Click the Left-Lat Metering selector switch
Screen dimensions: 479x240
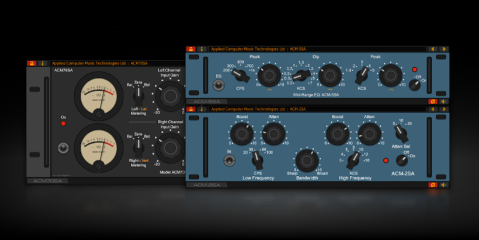click(x=138, y=96)
